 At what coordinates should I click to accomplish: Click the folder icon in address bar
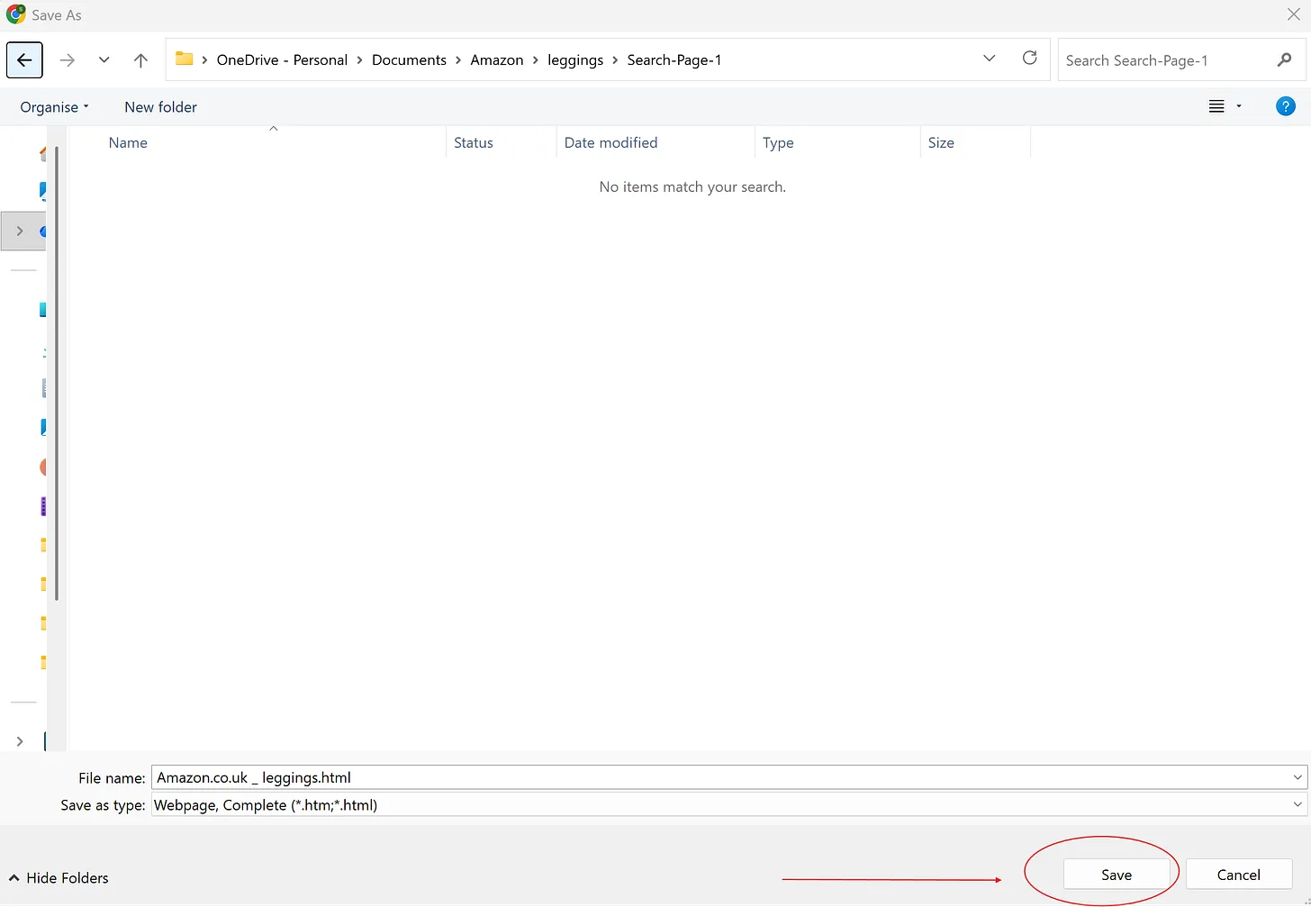185,59
